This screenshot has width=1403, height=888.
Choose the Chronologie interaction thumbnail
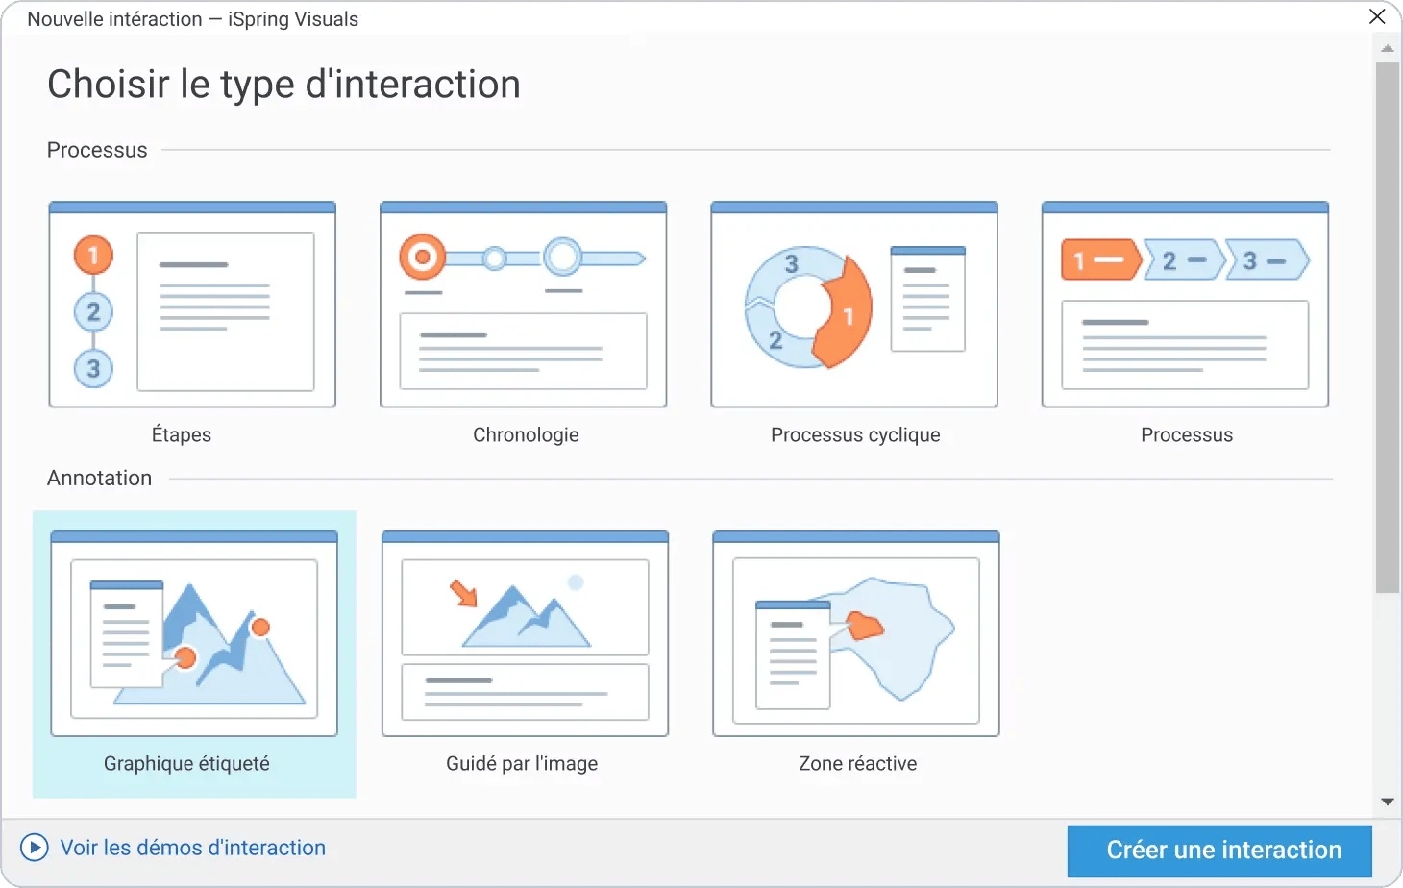coord(524,305)
